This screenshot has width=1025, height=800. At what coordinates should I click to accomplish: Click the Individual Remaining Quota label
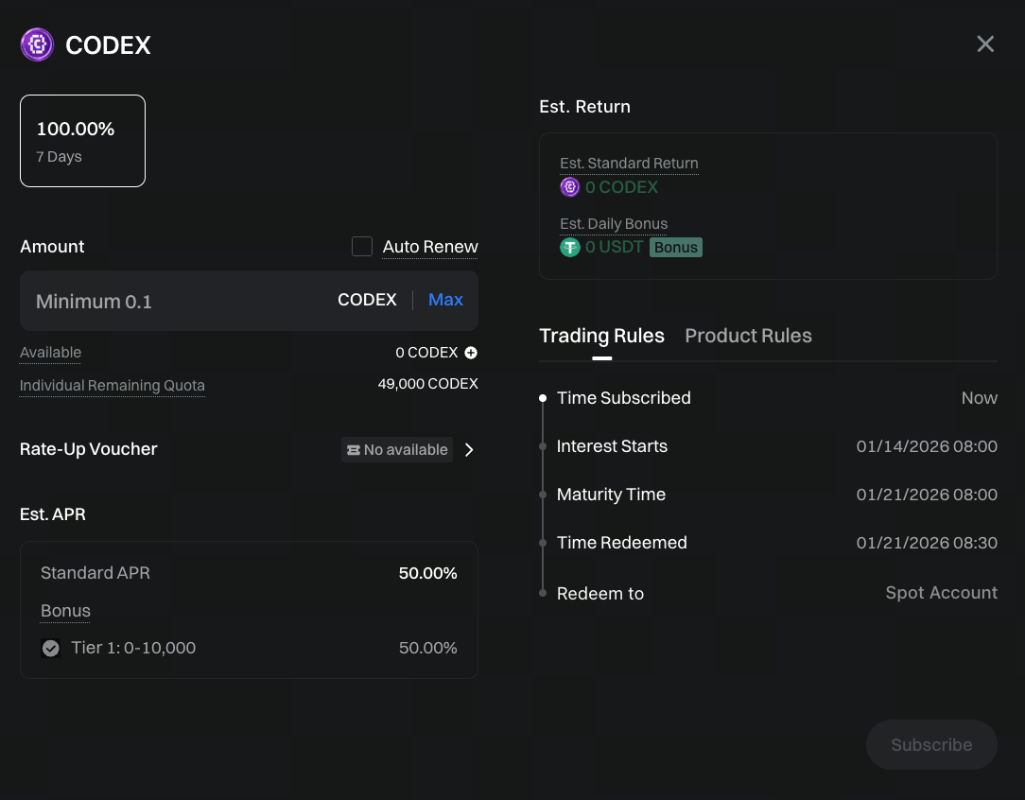[x=113, y=386]
